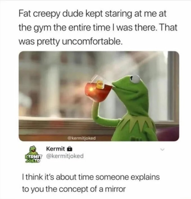This screenshot has height=199, width=191.
Task: Click the yellow Lipton tea bag tag
Action: [x=101, y=84]
